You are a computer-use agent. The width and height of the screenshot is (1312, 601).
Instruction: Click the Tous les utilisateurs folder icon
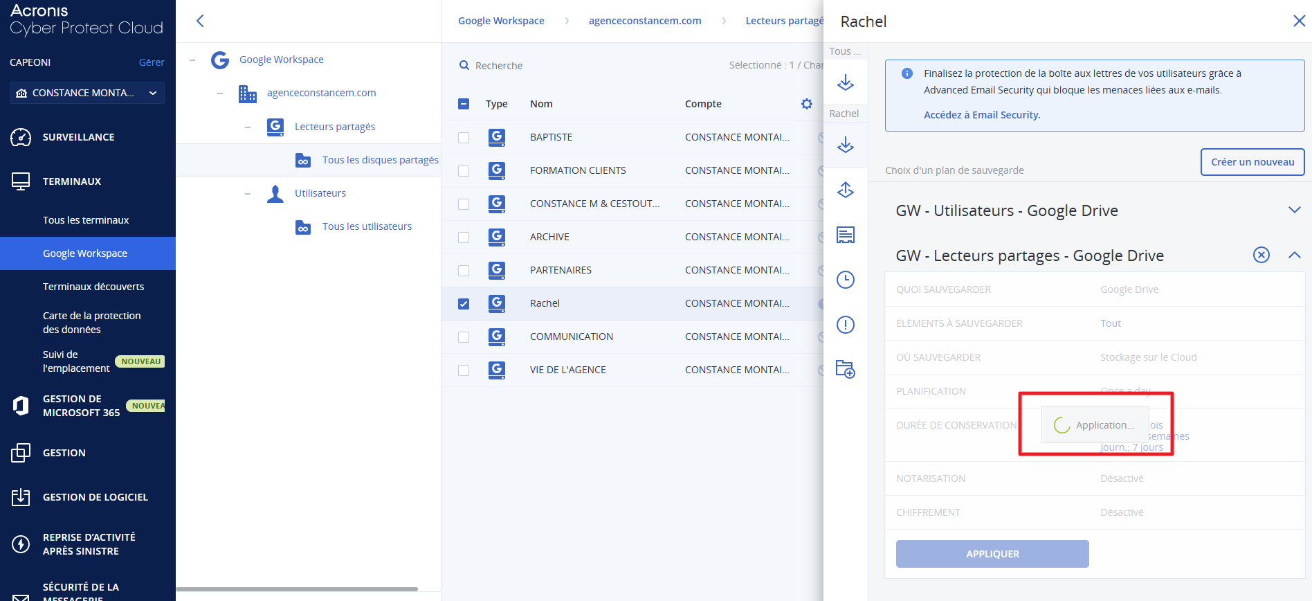tap(303, 227)
